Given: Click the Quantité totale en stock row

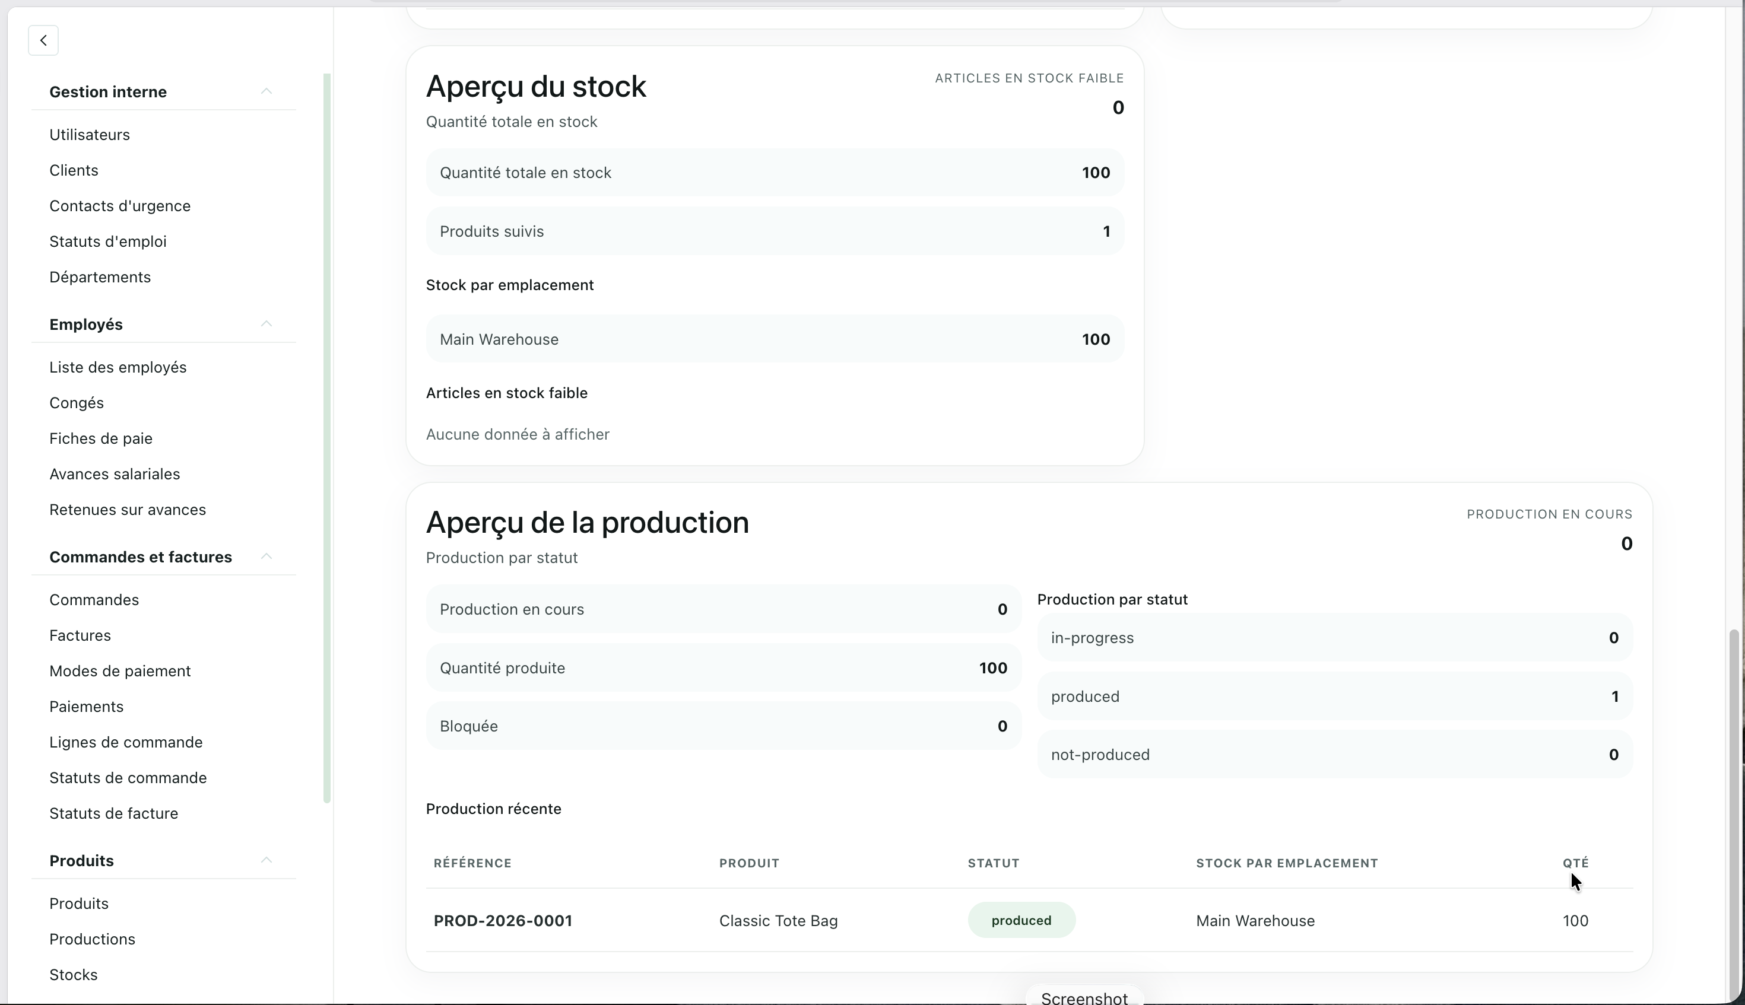Looking at the screenshot, I should (x=775, y=173).
